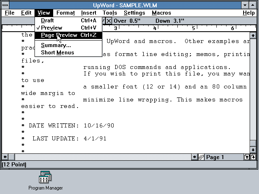Click the Over 0.5" position readout
Viewport: 259px width, 194px height.
pyautogui.click(x=127, y=21)
